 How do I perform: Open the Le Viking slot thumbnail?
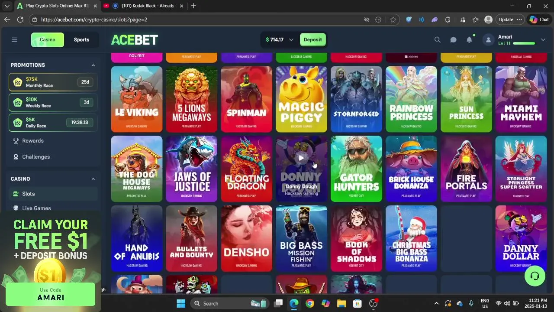point(137,99)
